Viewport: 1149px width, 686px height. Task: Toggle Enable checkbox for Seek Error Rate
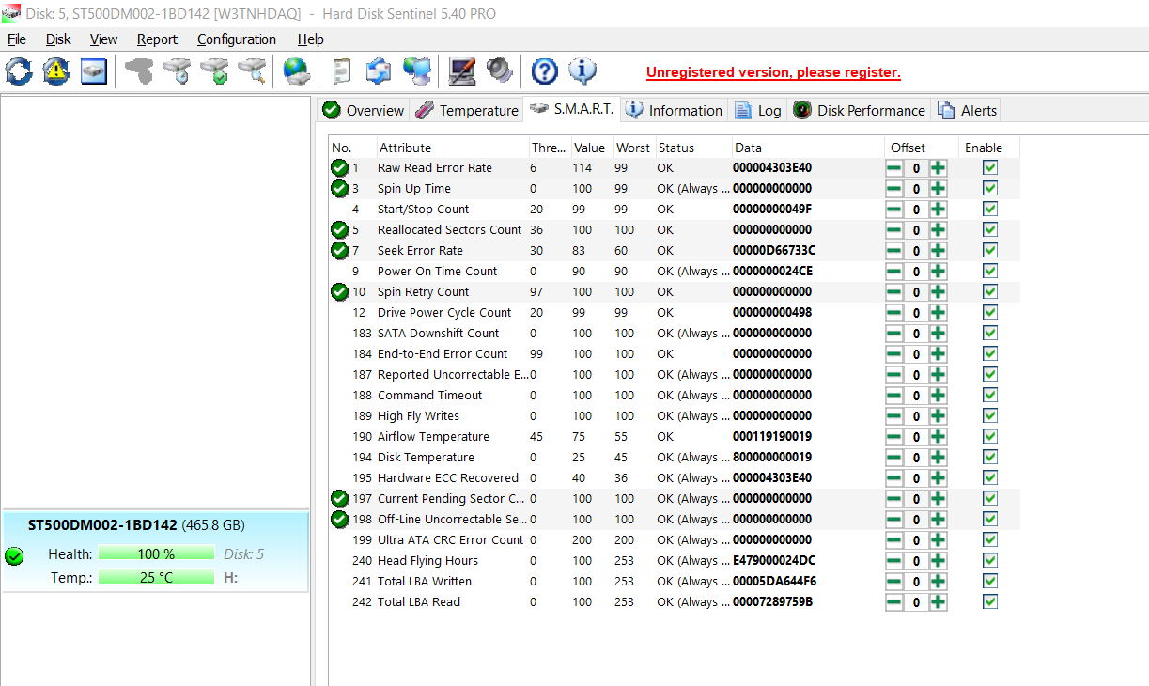click(989, 250)
